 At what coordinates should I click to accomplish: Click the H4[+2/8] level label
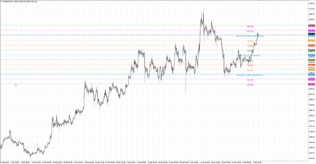coord(250,26)
